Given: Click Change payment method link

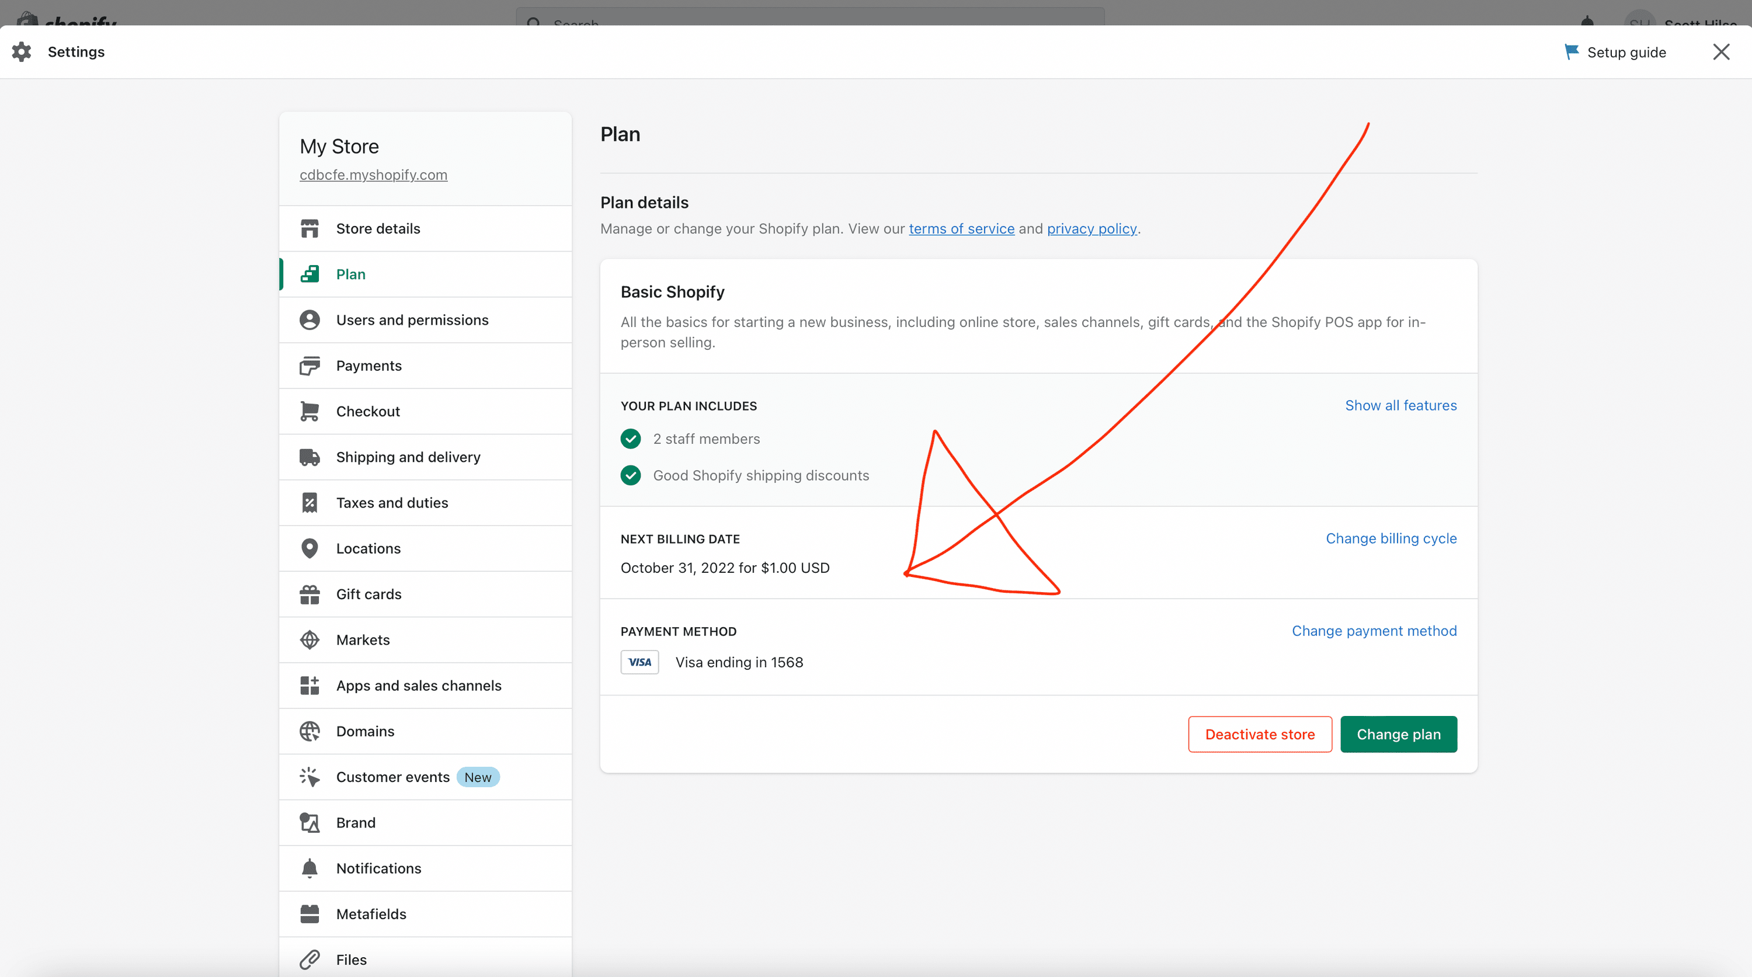Looking at the screenshot, I should point(1374,631).
